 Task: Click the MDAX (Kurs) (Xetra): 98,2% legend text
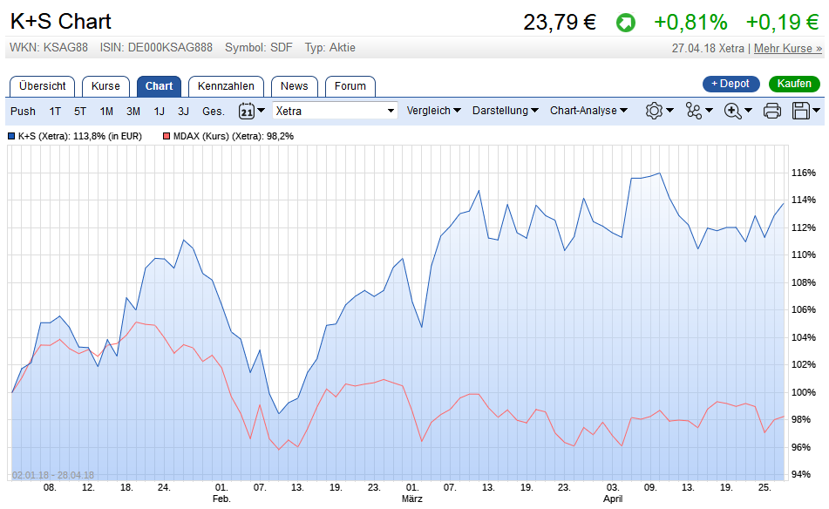click(233, 136)
